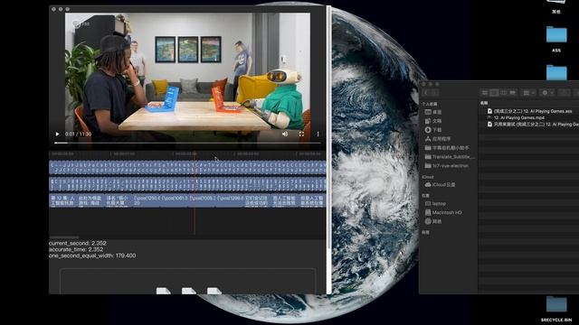This screenshot has height=325, width=579.
Task: Click the second track of character blocks
Action: pyautogui.click(x=187, y=184)
